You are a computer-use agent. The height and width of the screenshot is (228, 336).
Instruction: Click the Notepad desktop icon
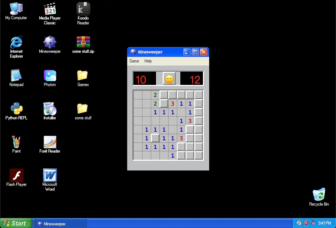16,78
